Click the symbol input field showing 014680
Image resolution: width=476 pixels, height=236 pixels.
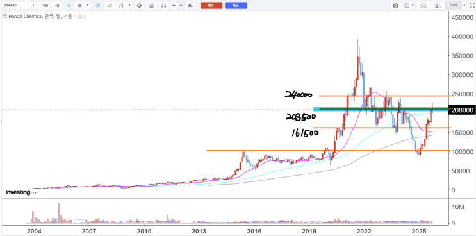pyautogui.click(x=15, y=6)
